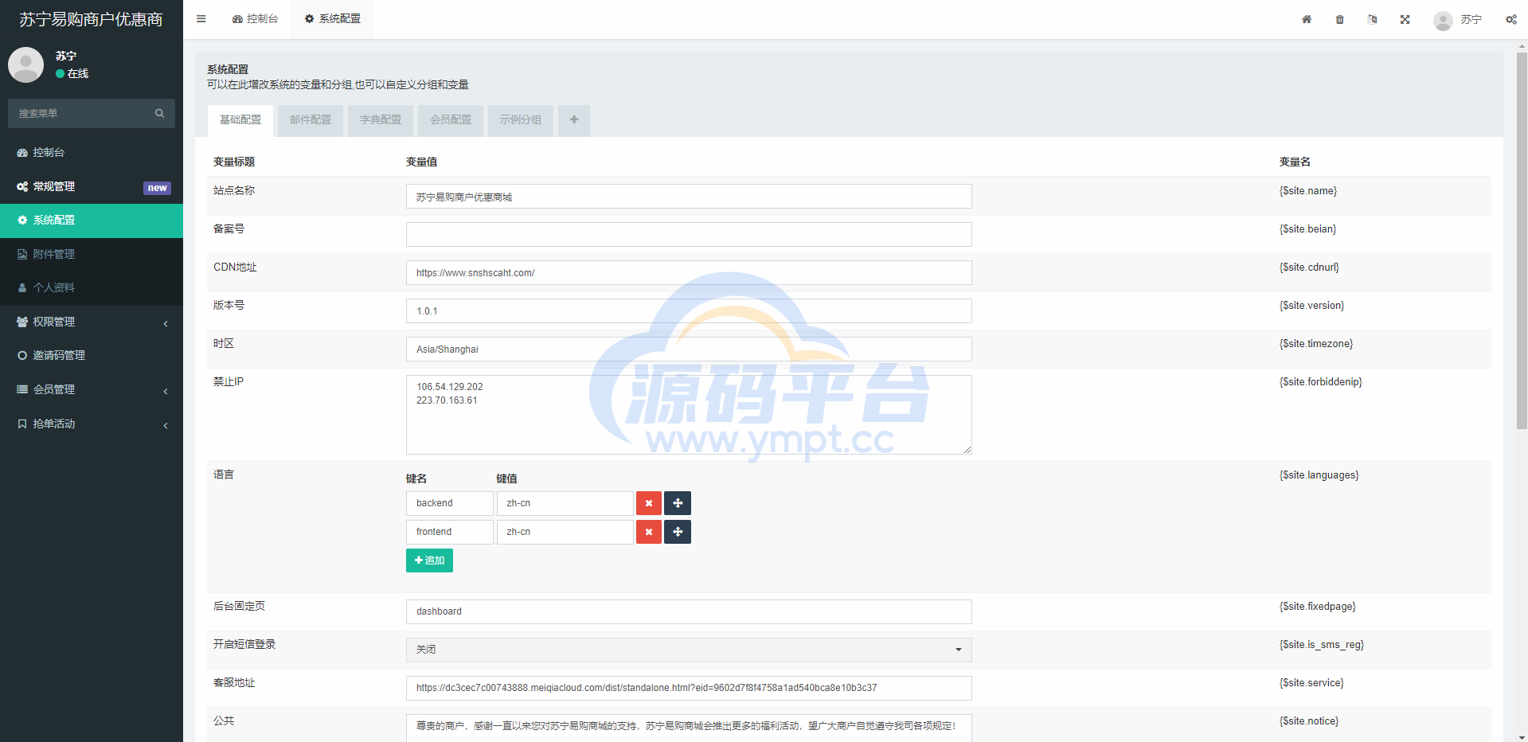Click 苏宁易购商户优惠商 site title
The width and height of the screenshot is (1528, 742).
[x=91, y=19]
